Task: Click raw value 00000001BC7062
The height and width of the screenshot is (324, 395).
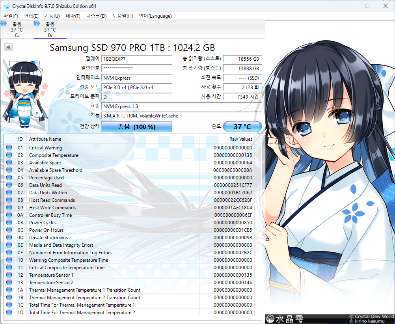Action: click(x=233, y=192)
